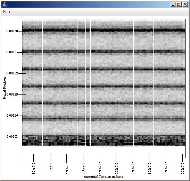Click the -0.67392 azimuthal tick label
Viewport: 190px width, 181px height.
(x=182, y=168)
